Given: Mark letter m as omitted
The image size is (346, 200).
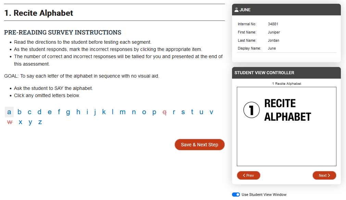Looking at the screenshot, I should point(123,112).
